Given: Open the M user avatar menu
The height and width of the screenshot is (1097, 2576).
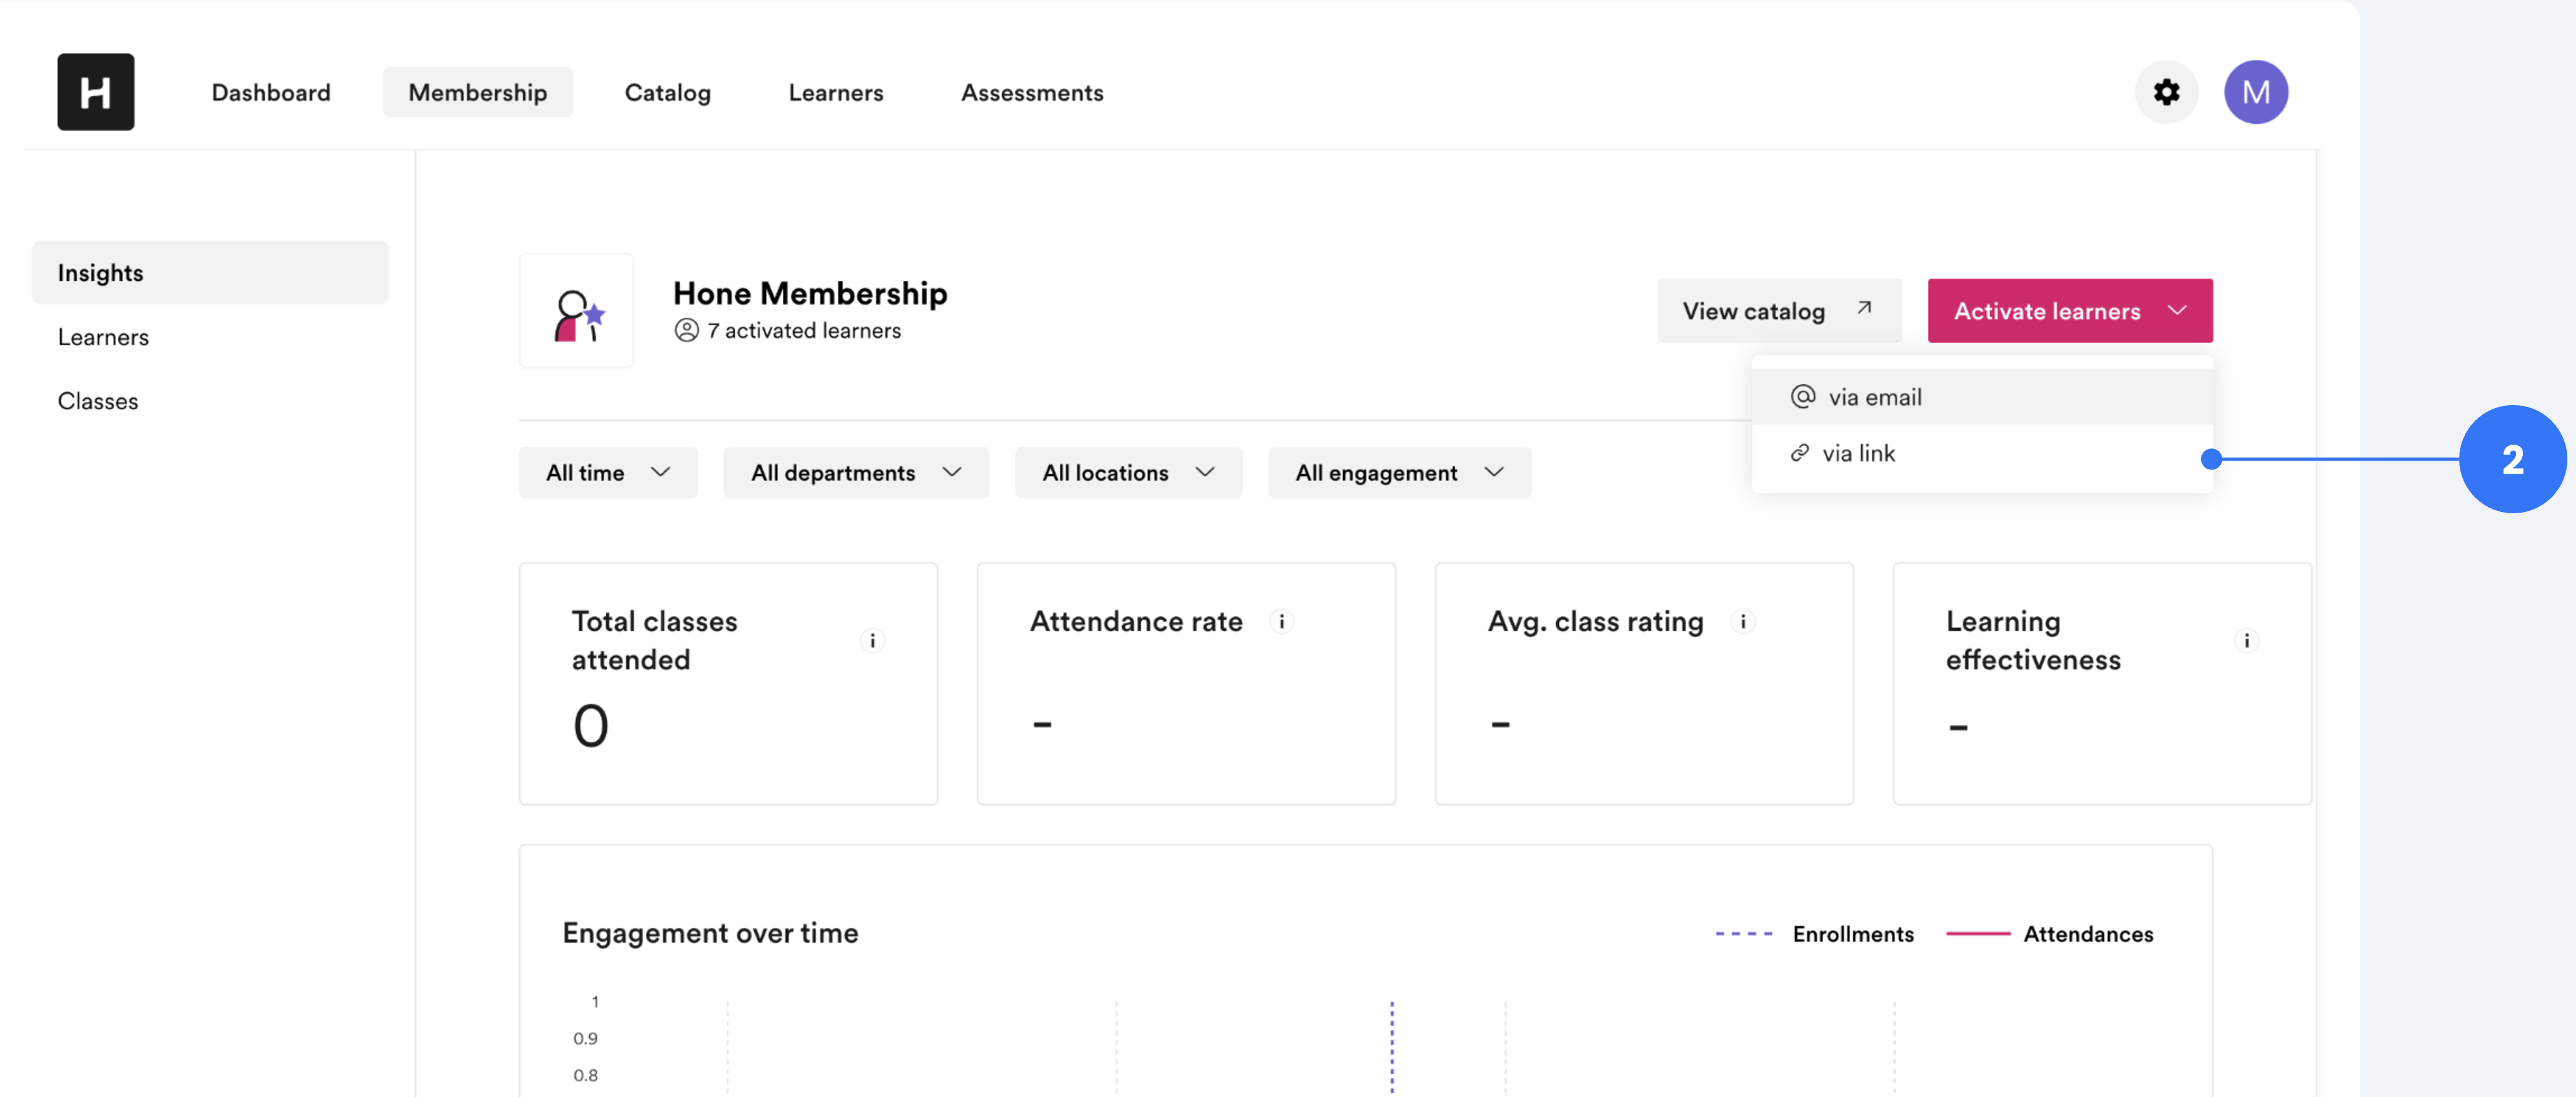Looking at the screenshot, I should 2255,92.
